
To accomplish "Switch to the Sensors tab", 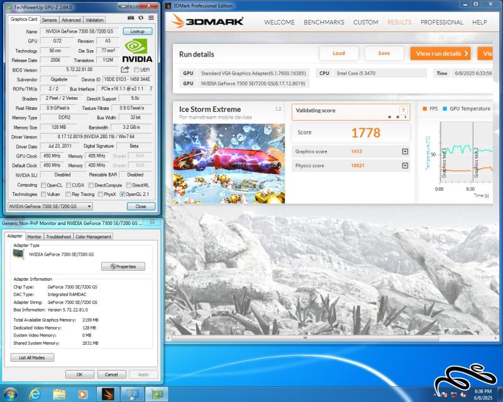I will [49, 20].
